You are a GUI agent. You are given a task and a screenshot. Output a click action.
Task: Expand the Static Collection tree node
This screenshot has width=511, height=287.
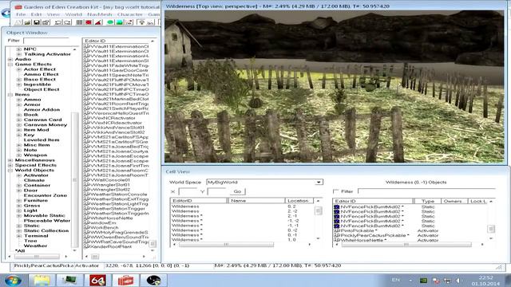pos(19,230)
